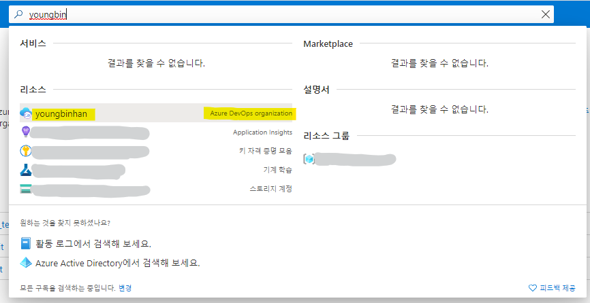Click the Azure DevOps icon beside youngbinhan
This screenshot has width=590, height=303.
(26, 113)
